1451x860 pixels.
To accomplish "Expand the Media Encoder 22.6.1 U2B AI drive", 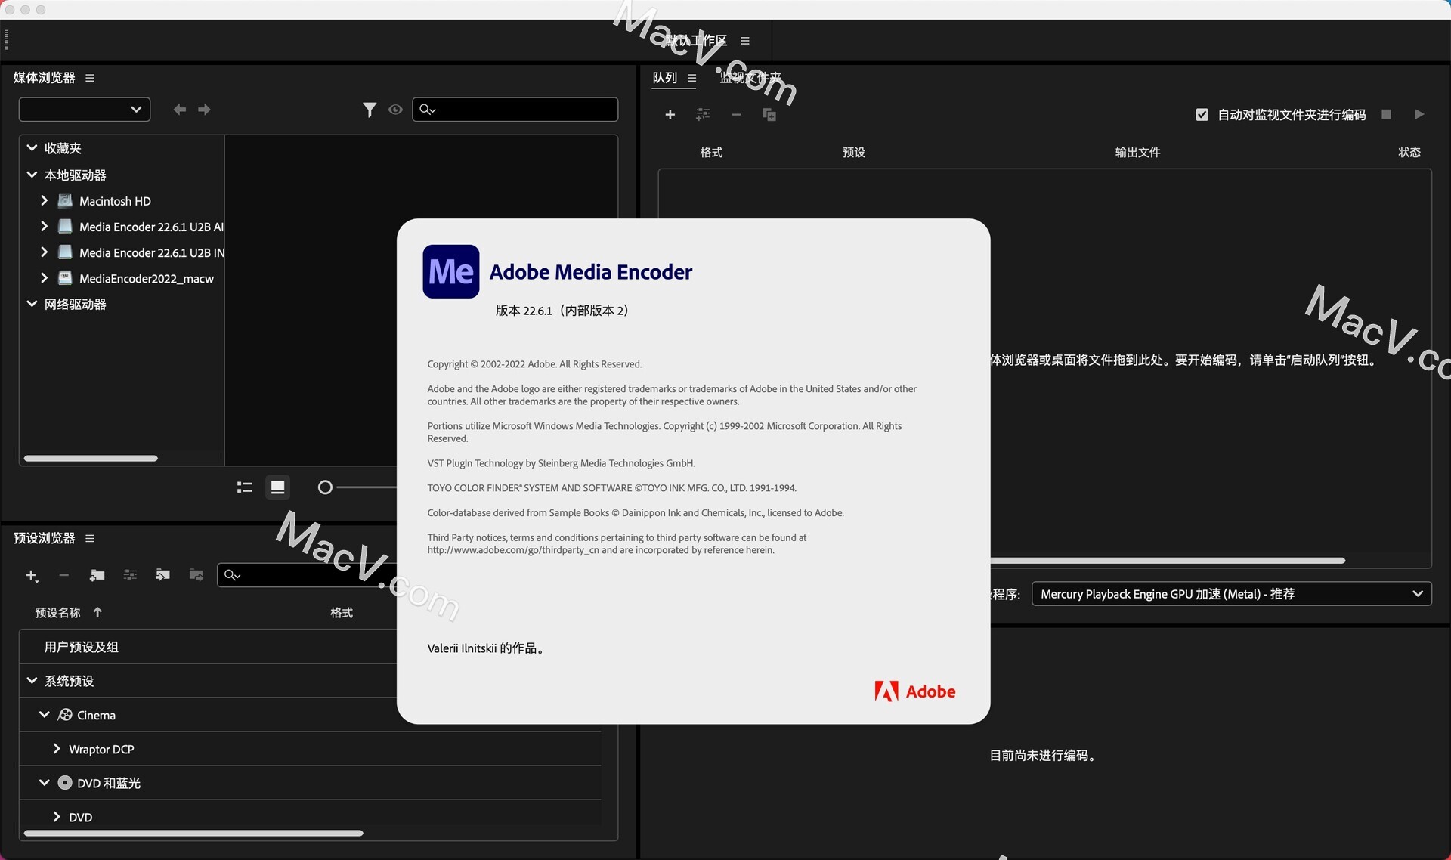I will (x=44, y=227).
